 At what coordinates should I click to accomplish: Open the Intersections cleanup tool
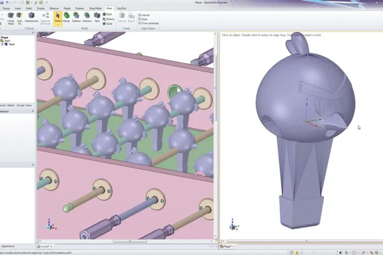(32, 18)
